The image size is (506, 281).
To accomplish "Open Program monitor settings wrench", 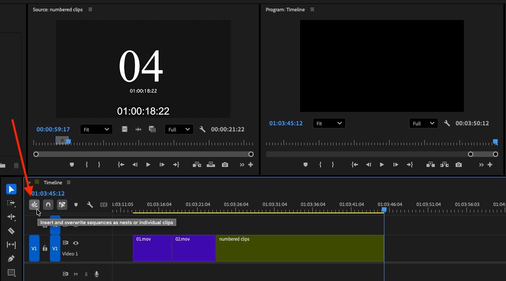I will point(447,123).
